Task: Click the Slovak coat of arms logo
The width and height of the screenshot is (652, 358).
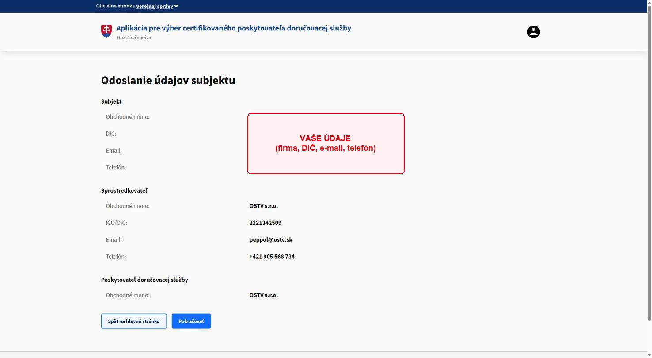Action: 106,31
